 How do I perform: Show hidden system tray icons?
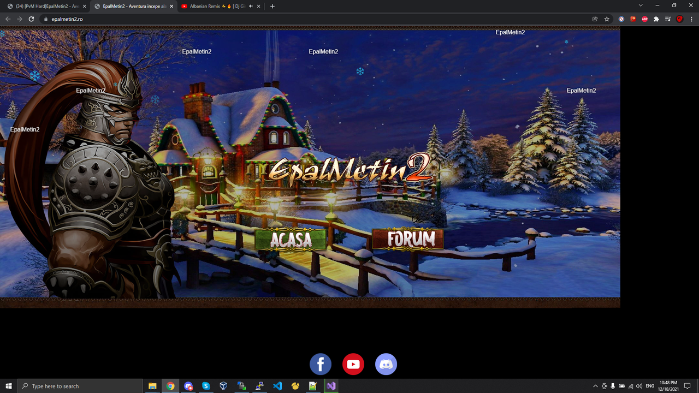point(596,386)
